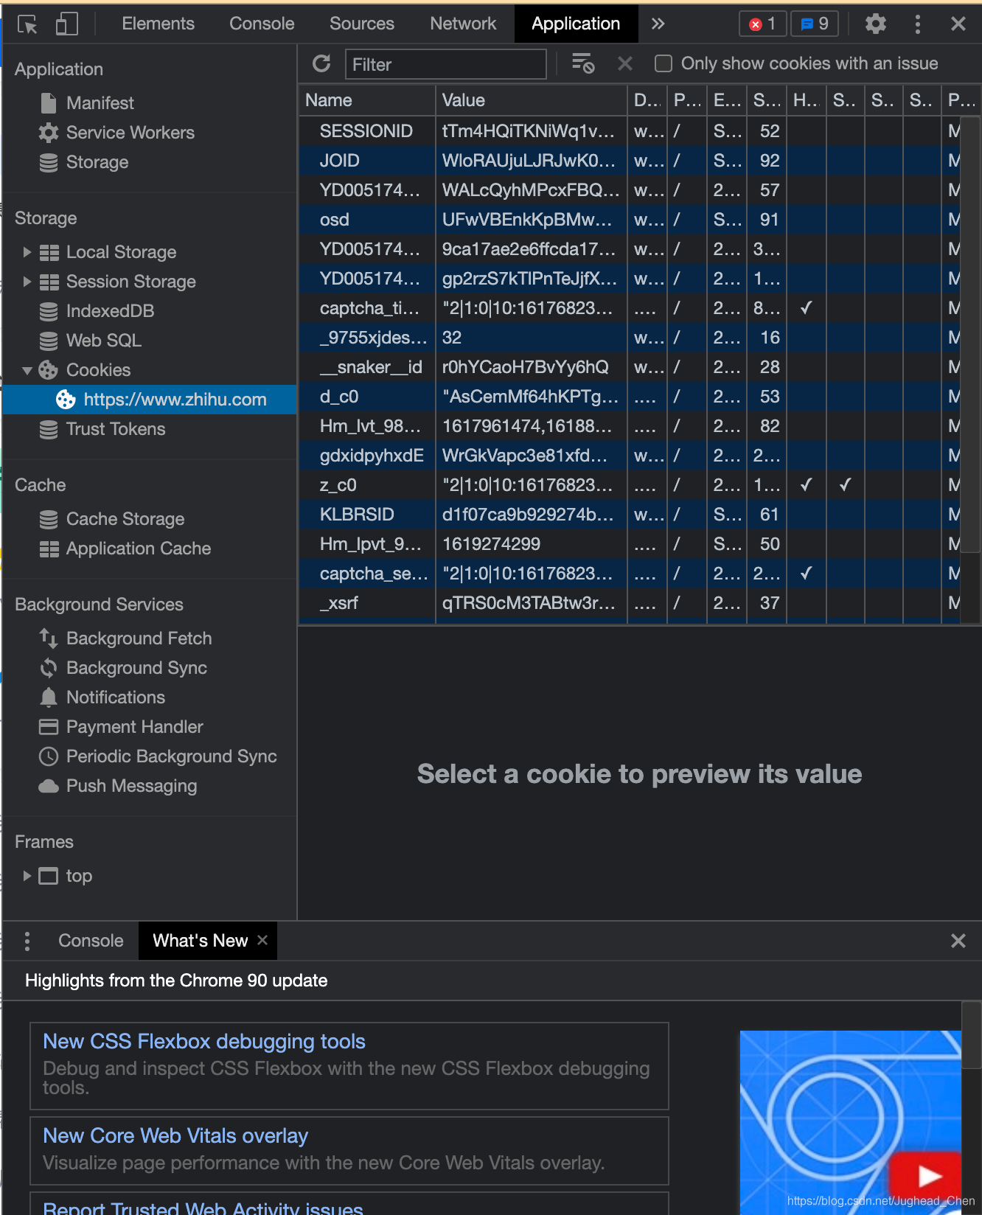Image resolution: width=982 pixels, height=1215 pixels.
Task: Expand the top frame arrow
Action: [x=27, y=876]
